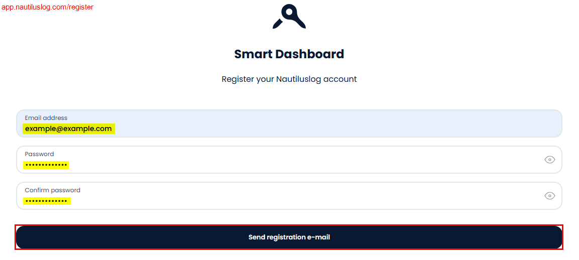Click the highlighted example@example.com text
Image resolution: width=579 pixels, height=260 pixels.
coord(68,129)
